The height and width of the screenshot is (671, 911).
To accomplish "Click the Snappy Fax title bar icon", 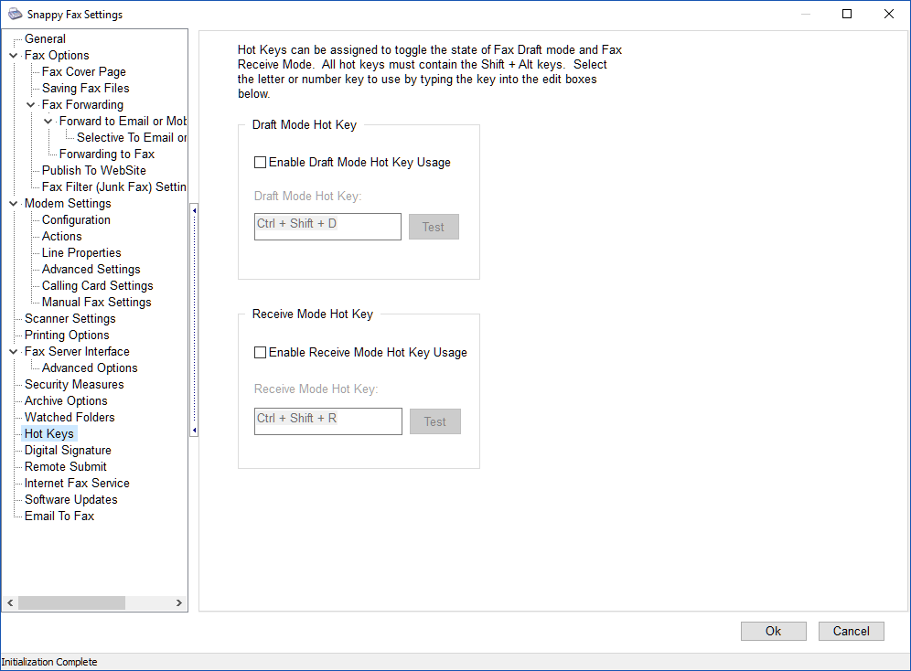I will pos(16,14).
